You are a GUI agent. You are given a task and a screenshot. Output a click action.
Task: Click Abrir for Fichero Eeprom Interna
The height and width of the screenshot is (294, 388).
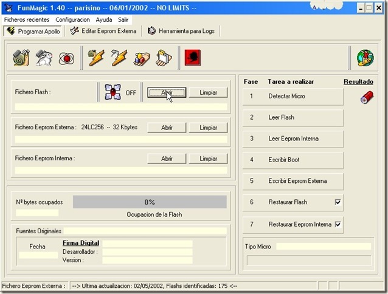click(167, 159)
